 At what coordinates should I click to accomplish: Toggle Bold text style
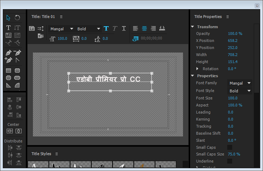(106, 29)
